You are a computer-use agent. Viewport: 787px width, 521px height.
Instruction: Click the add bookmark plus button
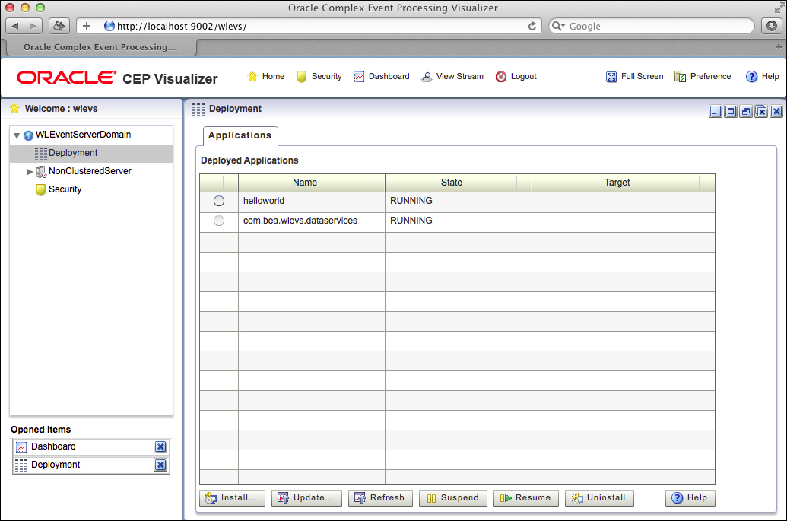(87, 26)
